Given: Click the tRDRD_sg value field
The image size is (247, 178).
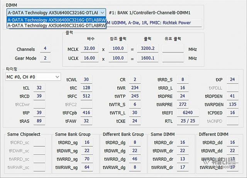Looking at the screenshot, I should pyautogui.click(x=87, y=143).
